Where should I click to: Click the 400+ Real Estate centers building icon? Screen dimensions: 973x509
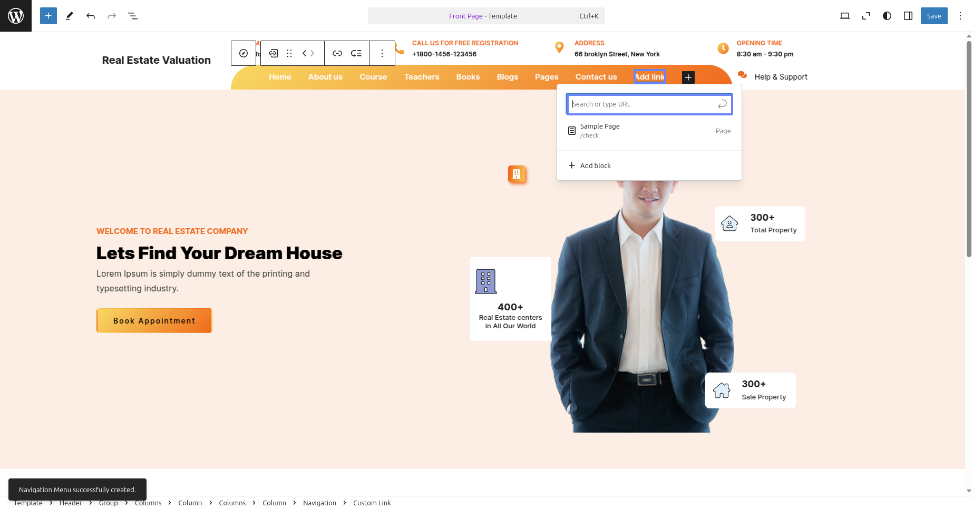486,281
